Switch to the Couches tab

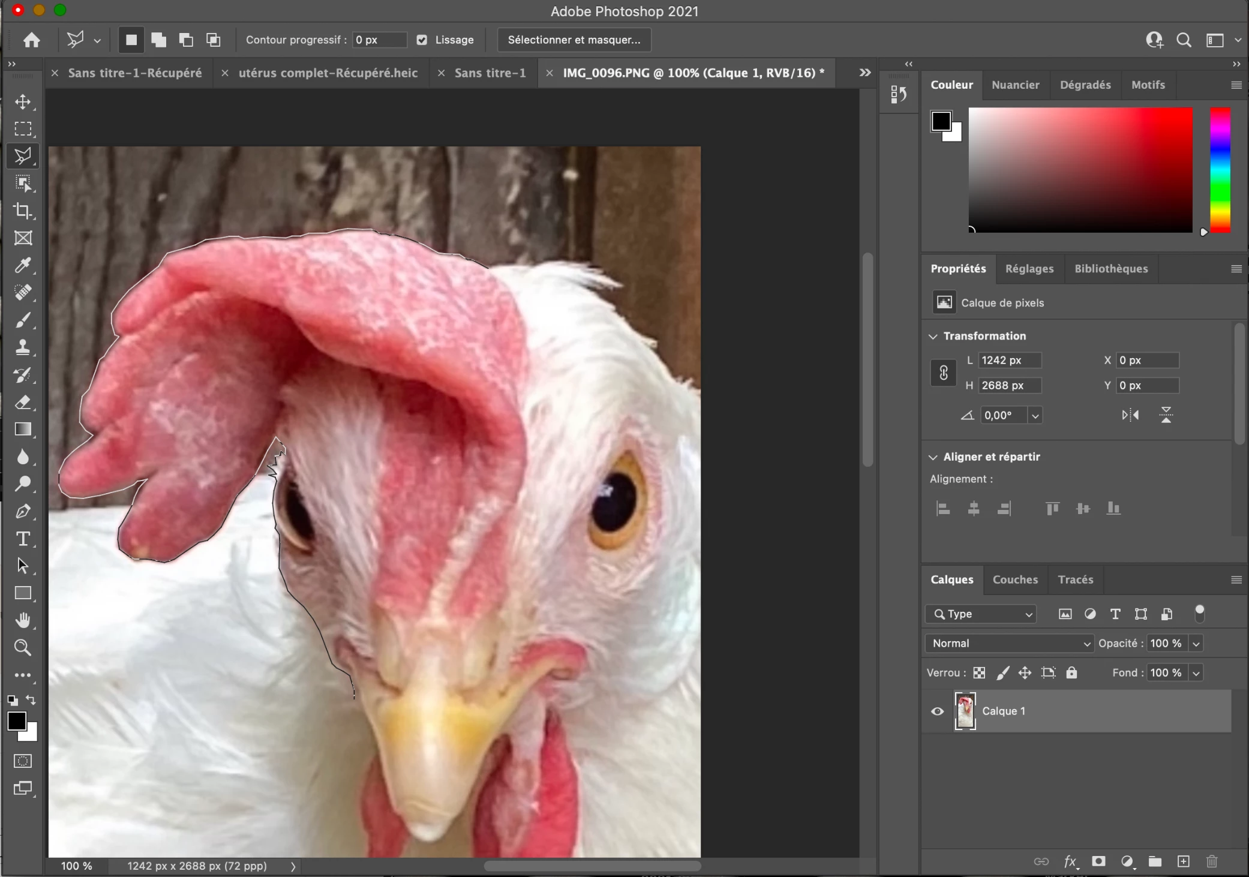1015,579
